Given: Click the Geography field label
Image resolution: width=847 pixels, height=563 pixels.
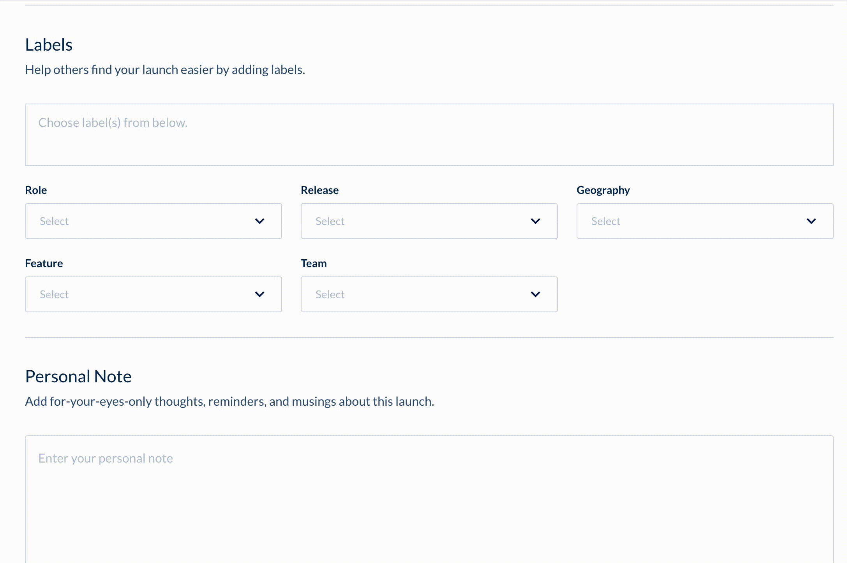Looking at the screenshot, I should point(603,190).
